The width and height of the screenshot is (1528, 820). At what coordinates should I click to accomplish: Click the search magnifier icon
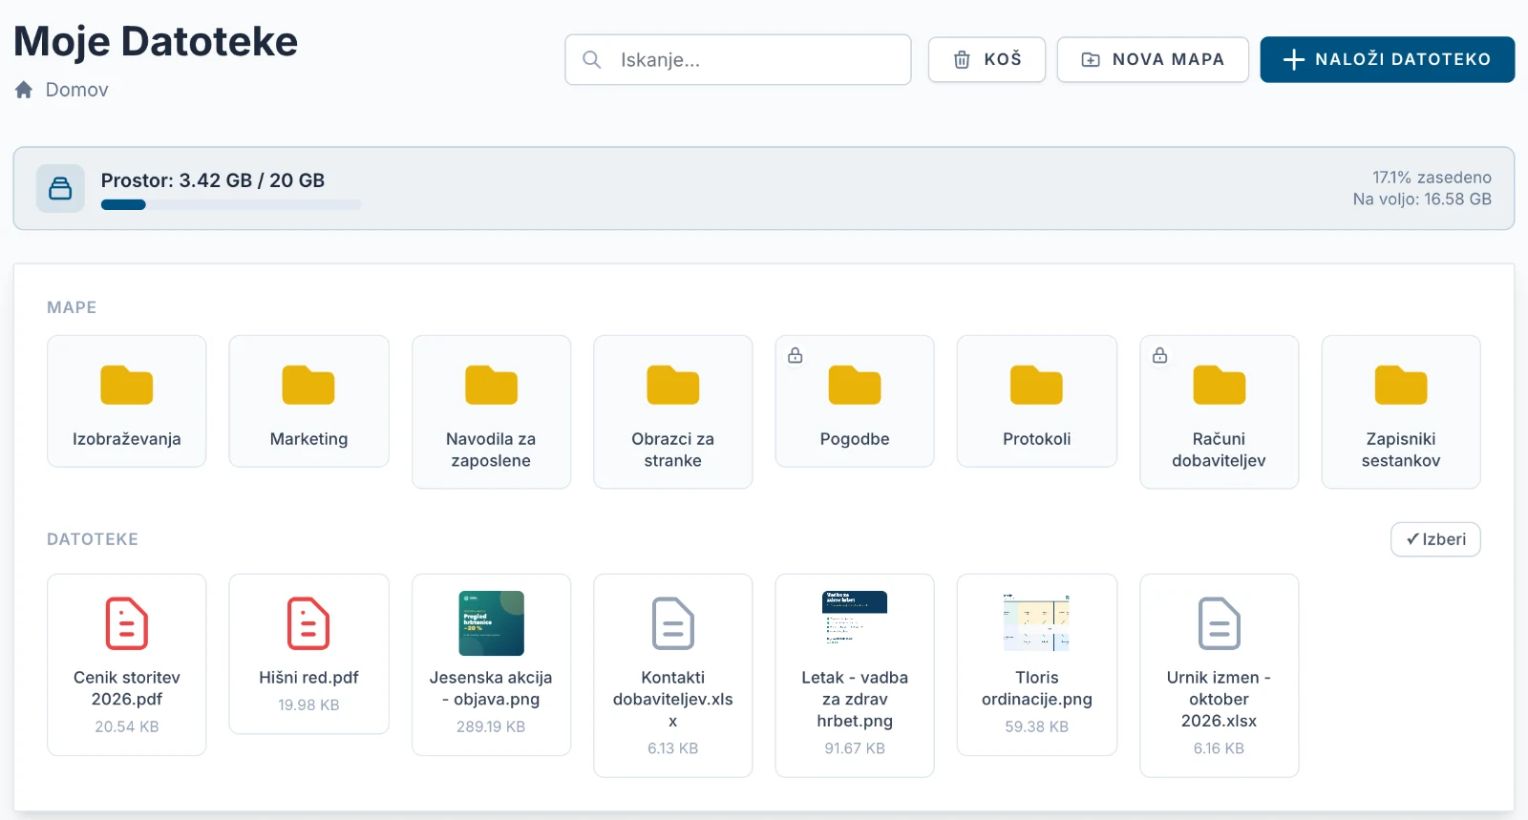click(592, 59)
